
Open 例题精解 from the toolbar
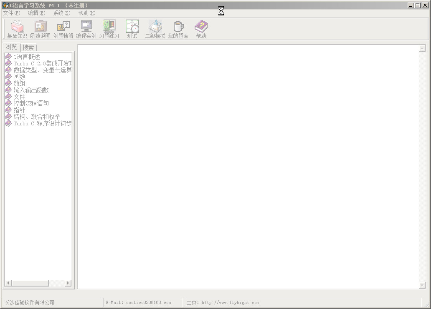pyautogui.click(x=63, y=29)
